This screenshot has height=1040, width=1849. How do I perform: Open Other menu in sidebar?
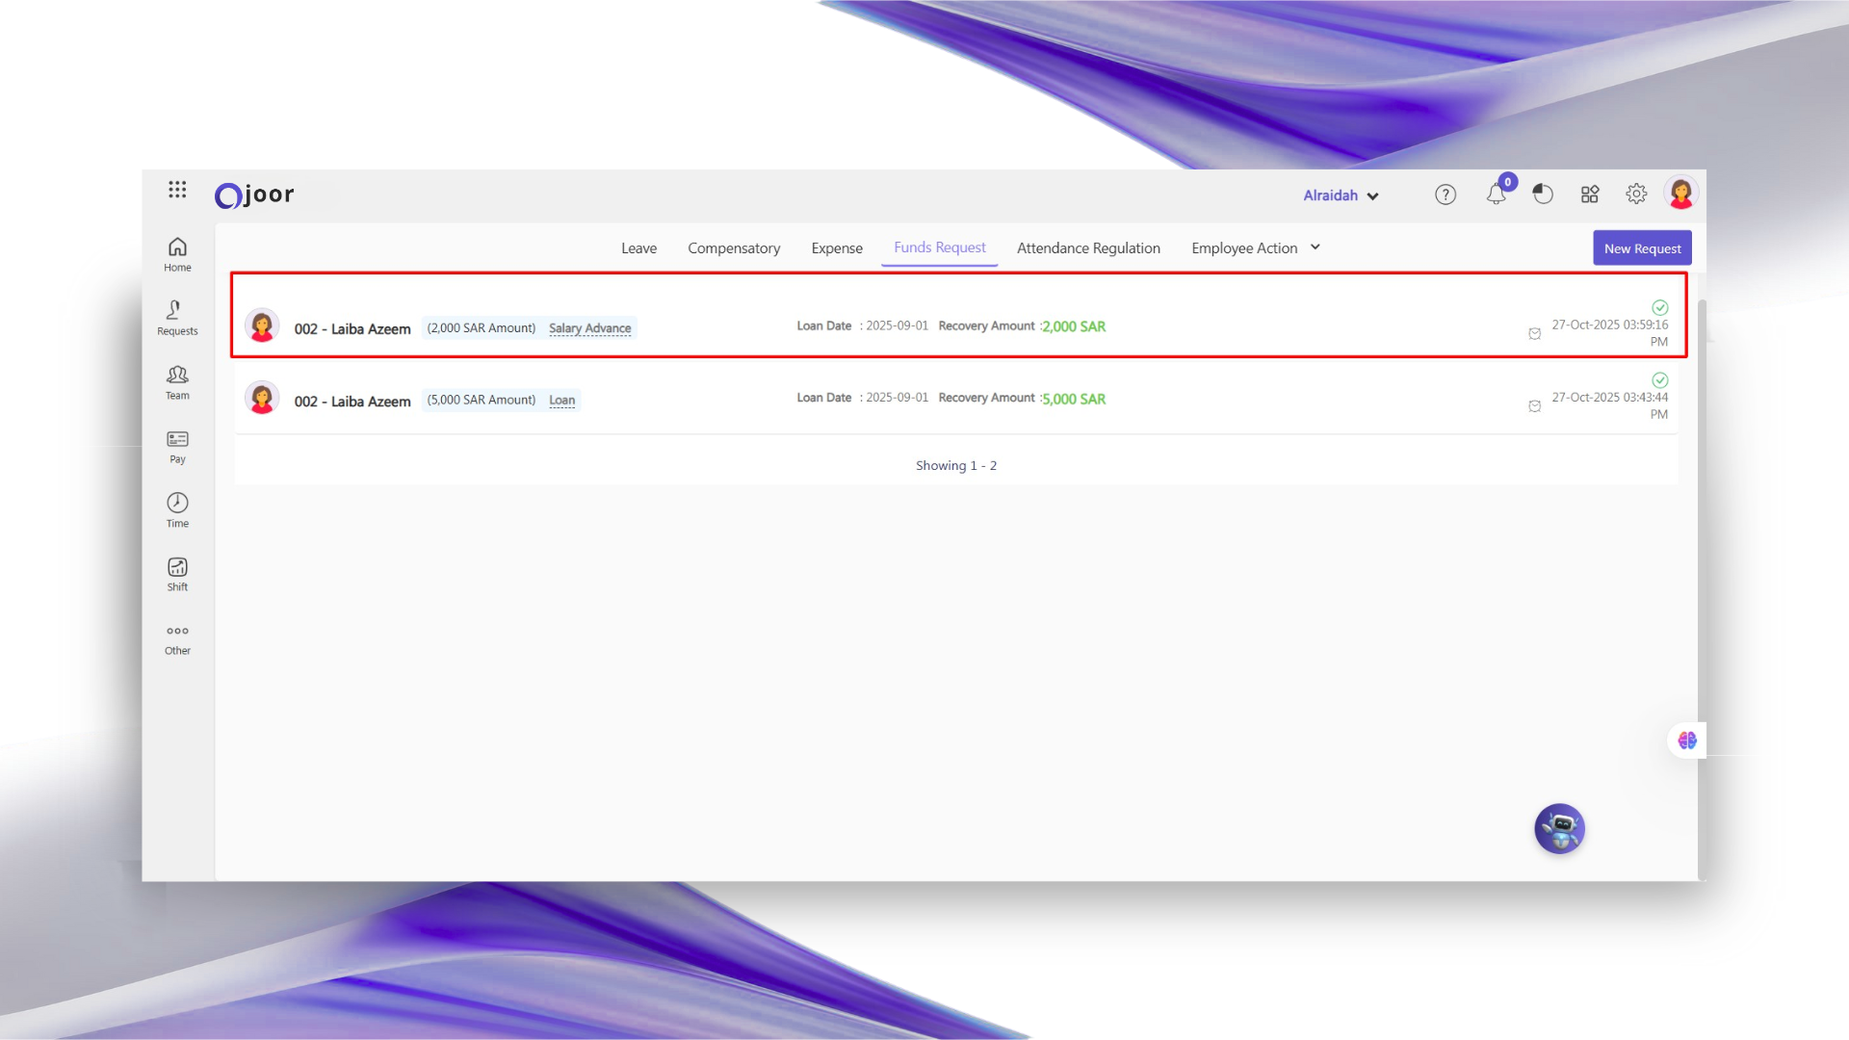click(x=177, y=638)
